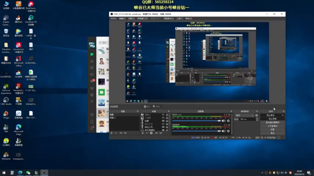Adjust the 麦克风/Aux volume slider

[196, 121]
